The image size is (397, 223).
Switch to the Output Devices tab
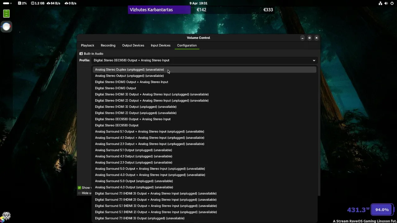pyautogui.click(x=133, y=45)
